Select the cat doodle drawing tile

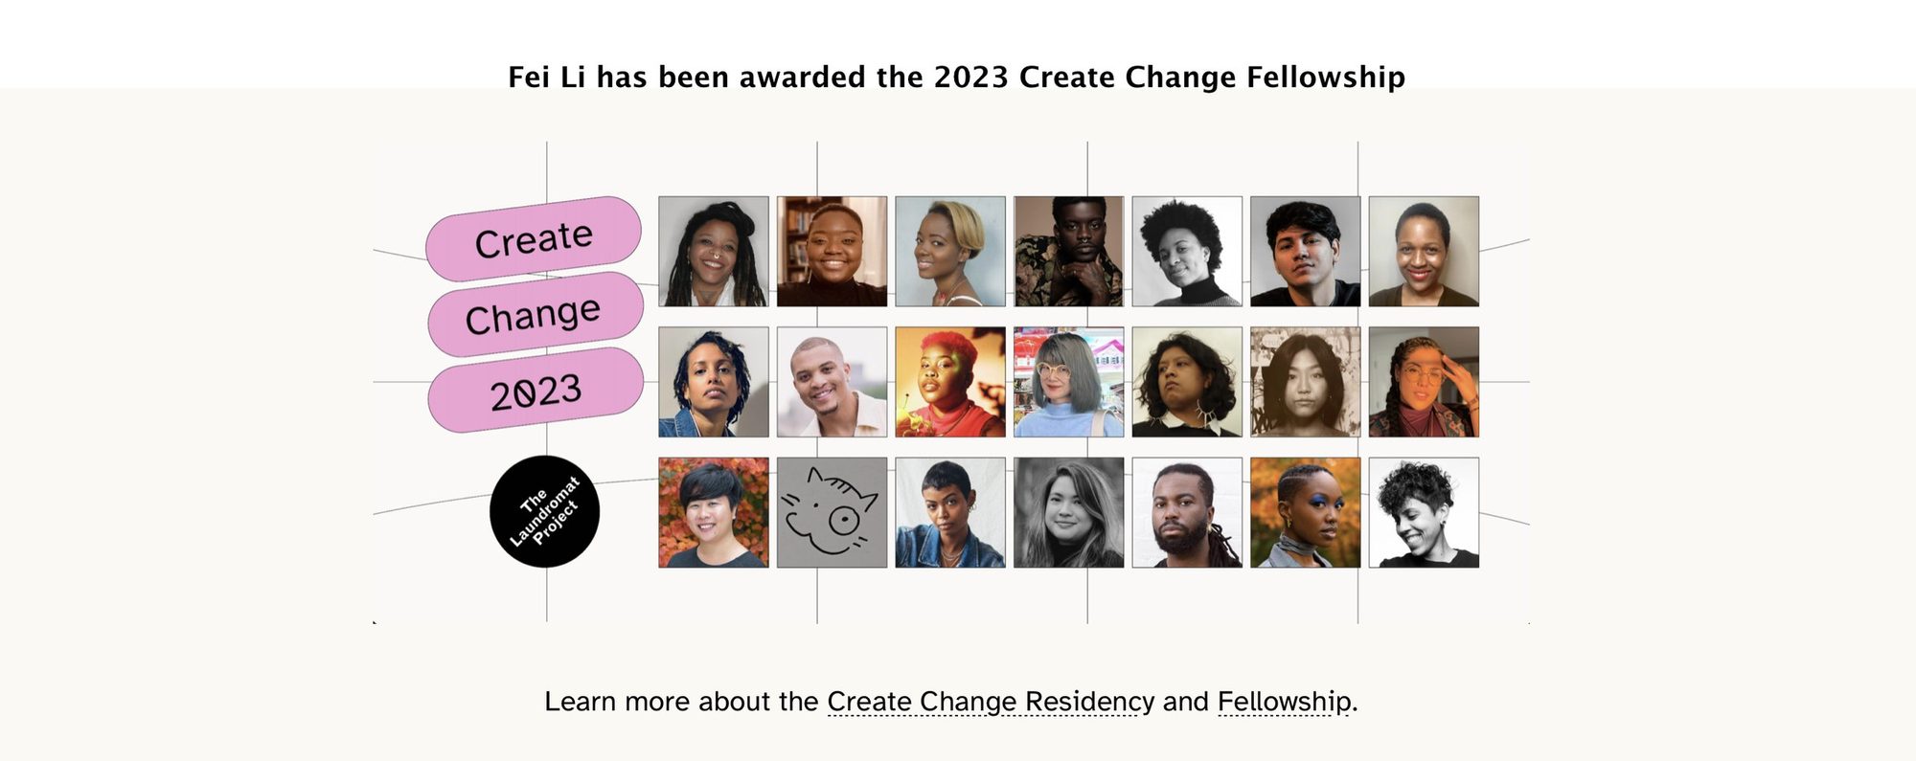[x=832, y=512]
